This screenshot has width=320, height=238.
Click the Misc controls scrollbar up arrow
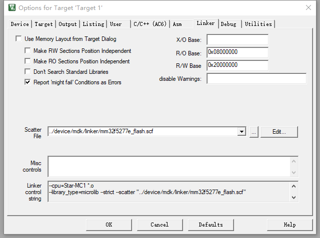tap(293, 162)
